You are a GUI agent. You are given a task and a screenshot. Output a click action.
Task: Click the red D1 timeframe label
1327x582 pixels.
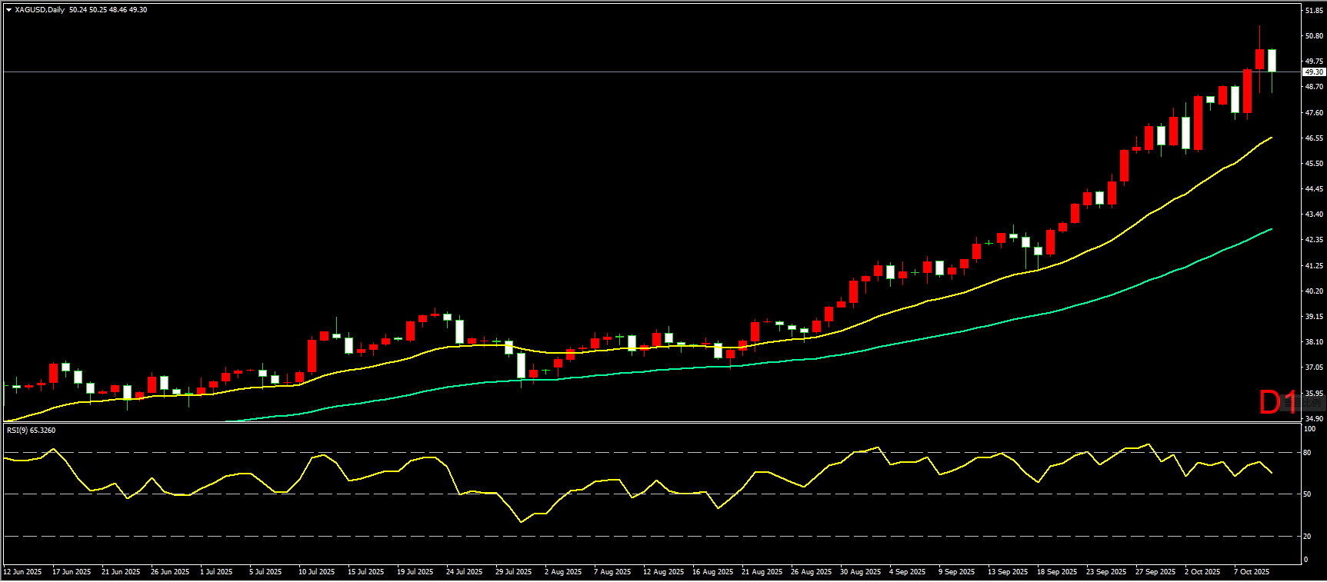tap(1277, 402)
